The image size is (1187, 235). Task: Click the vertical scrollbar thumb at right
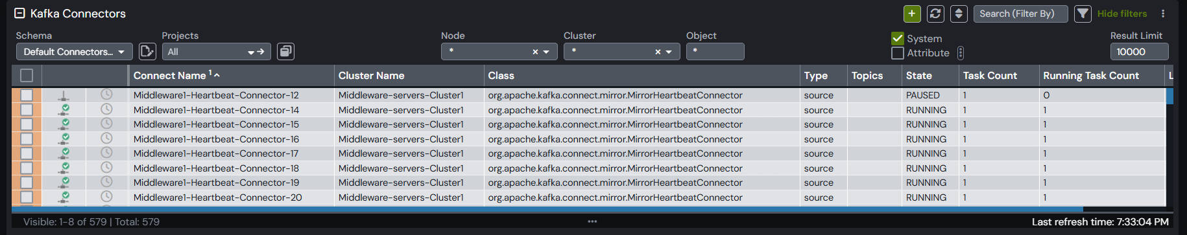(1169, 96)
